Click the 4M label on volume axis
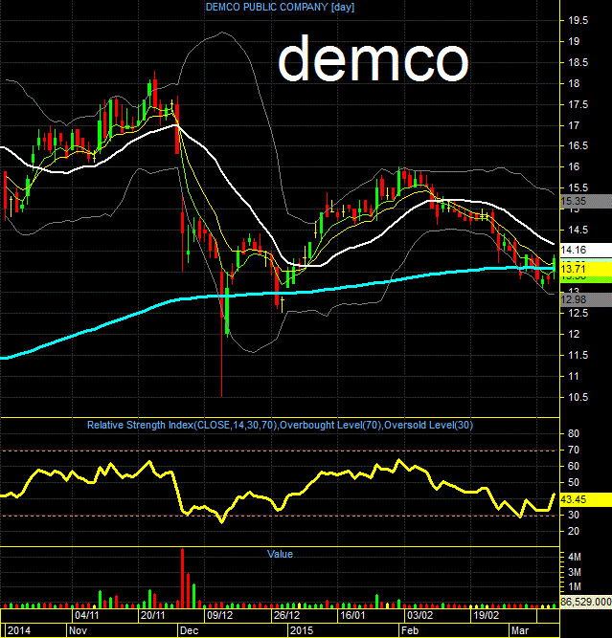Screen dimensions: 612x638 [x=575, y=557]
